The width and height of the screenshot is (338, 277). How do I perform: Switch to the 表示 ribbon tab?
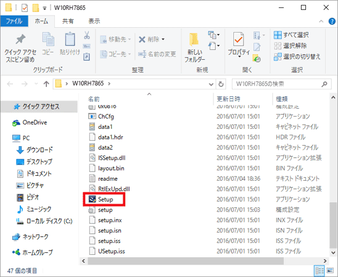(94, 21)
